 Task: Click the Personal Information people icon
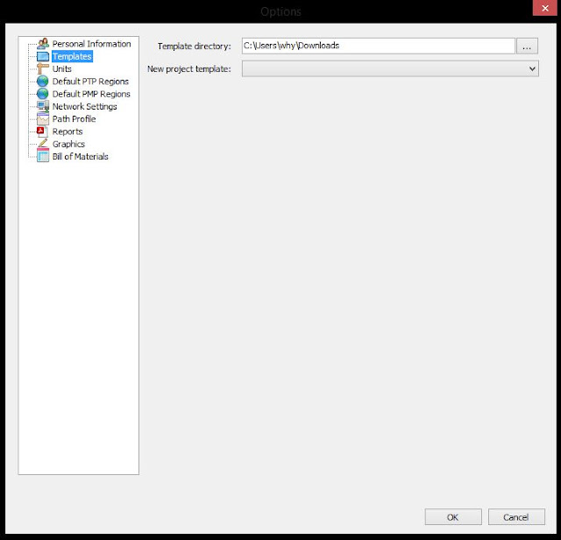pos(43,44)
